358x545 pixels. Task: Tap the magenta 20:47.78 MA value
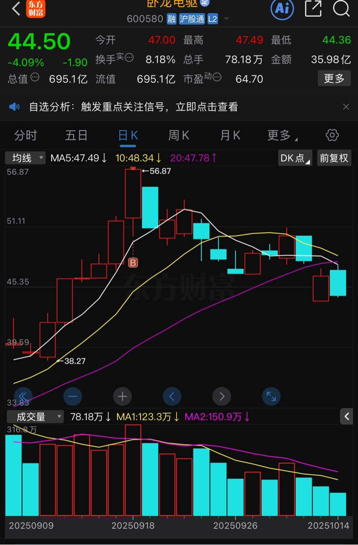[193, 158]
